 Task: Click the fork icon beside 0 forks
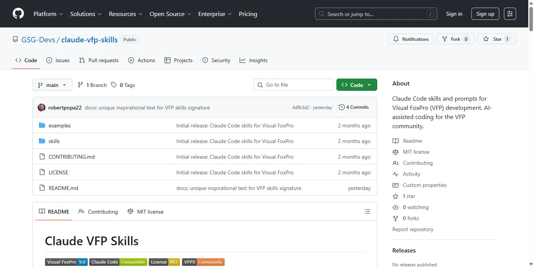point(396,218)
